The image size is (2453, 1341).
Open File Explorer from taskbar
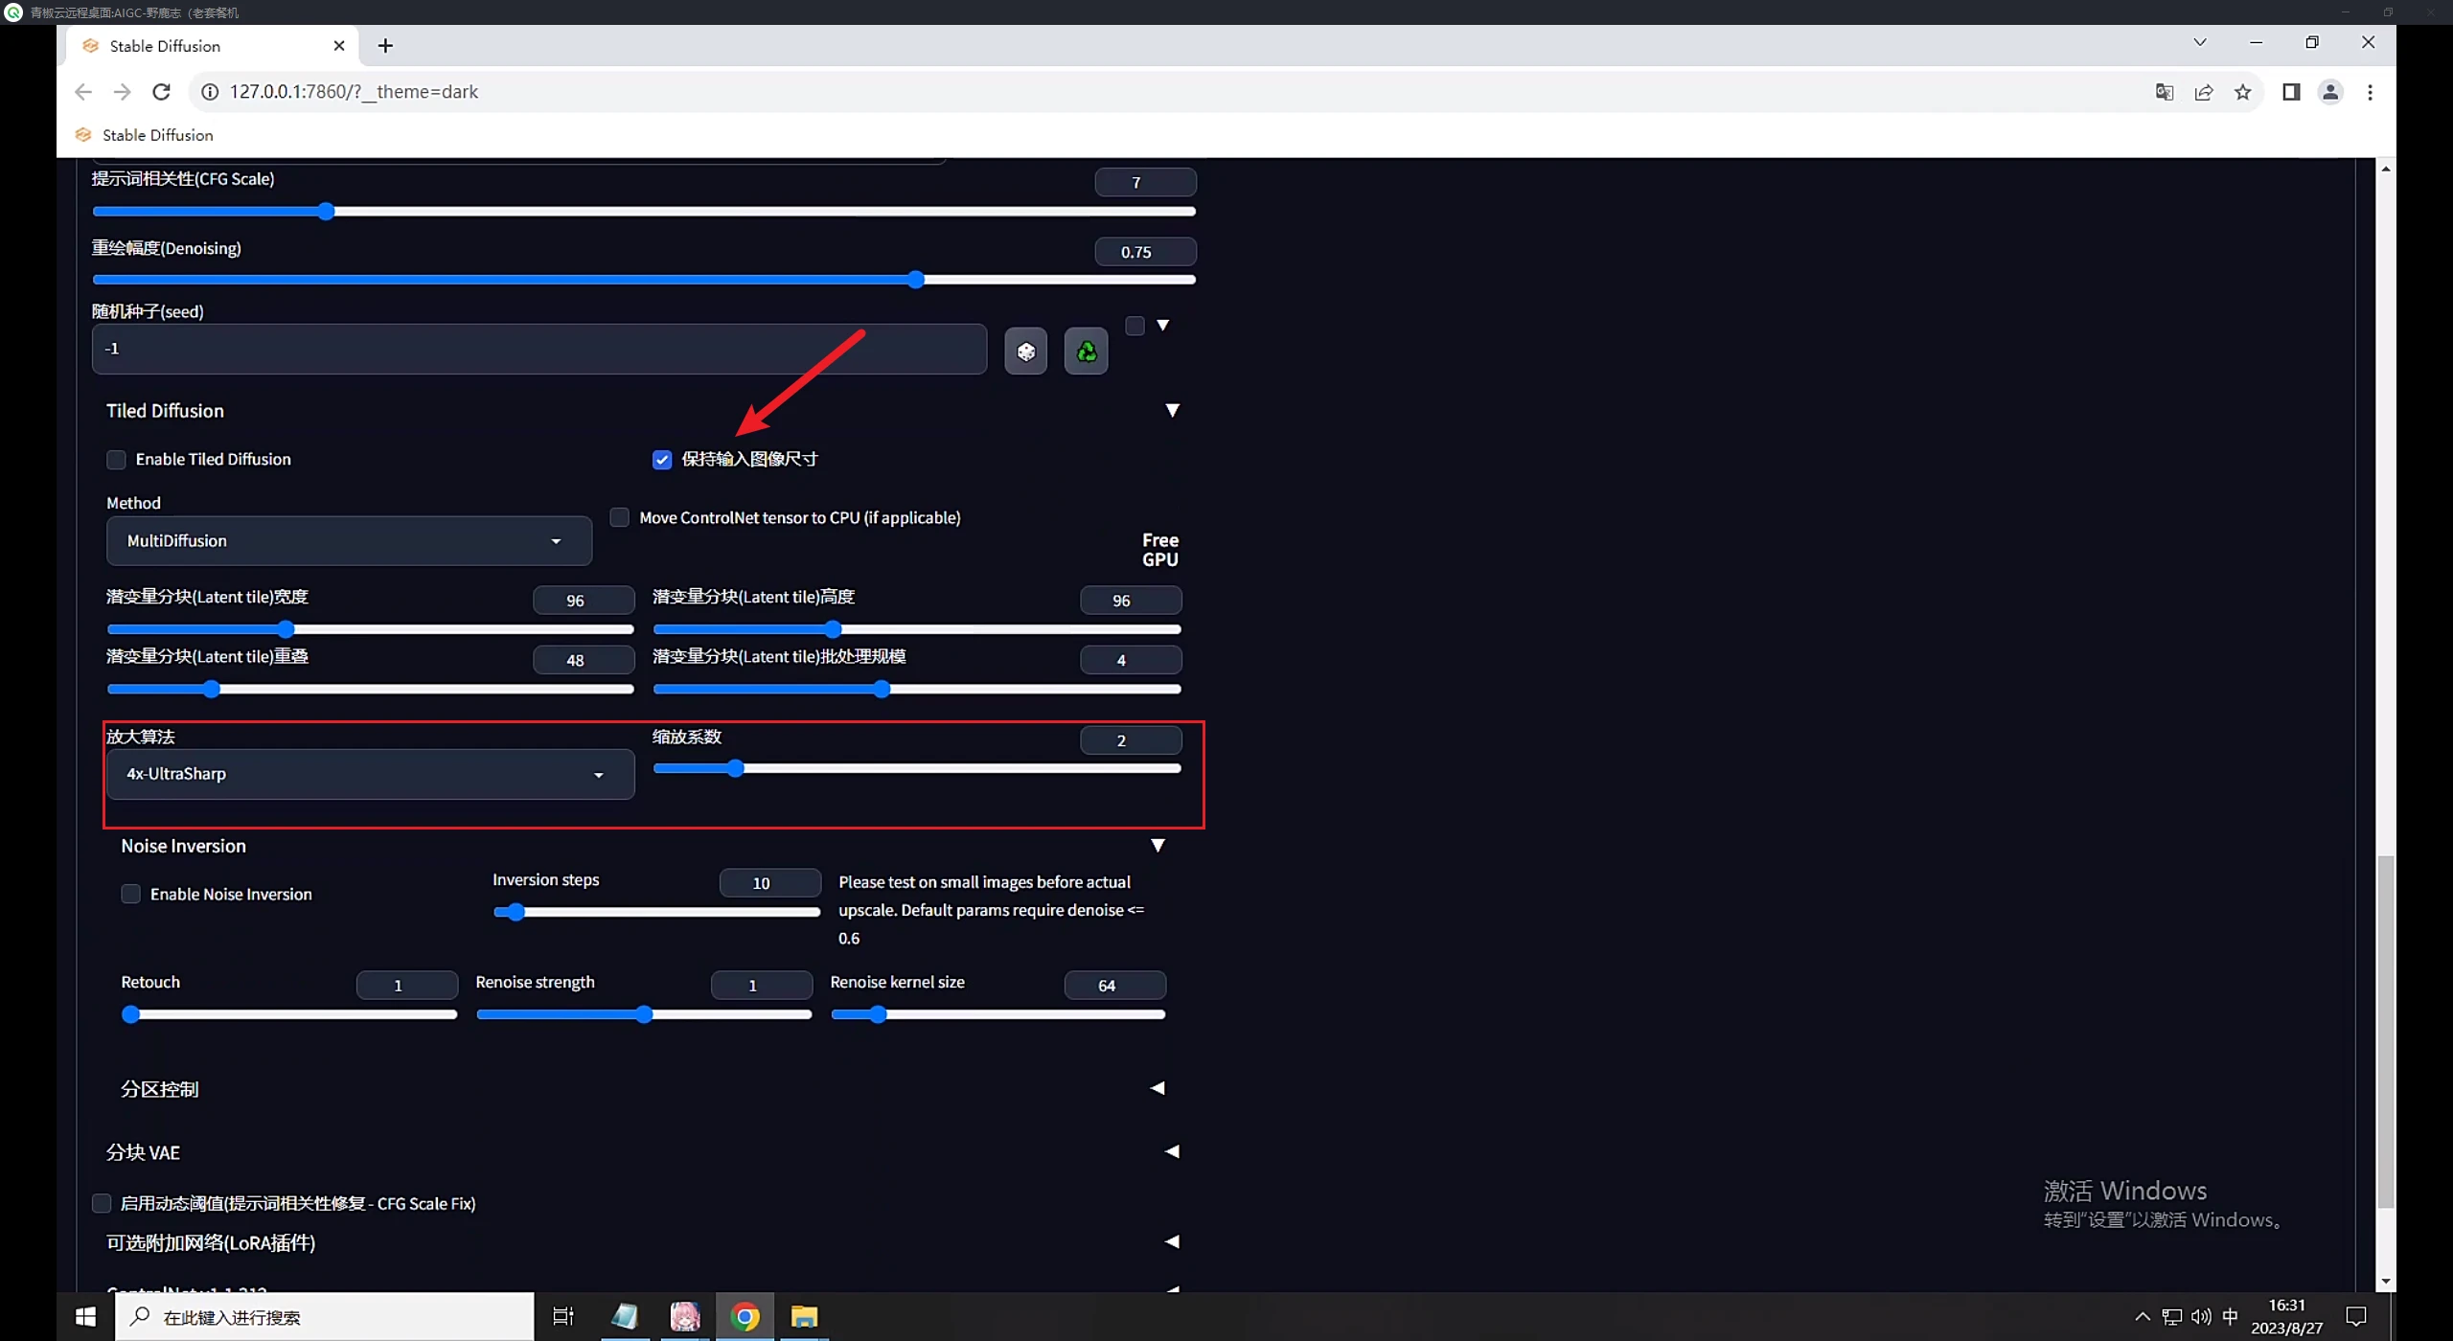click(x=803, y=1317)
